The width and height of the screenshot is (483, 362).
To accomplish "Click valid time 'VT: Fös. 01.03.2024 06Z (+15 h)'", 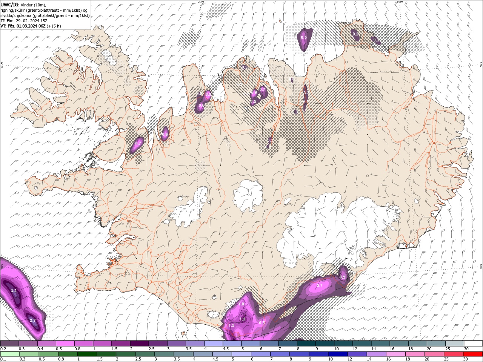I will tap(31, 26).
